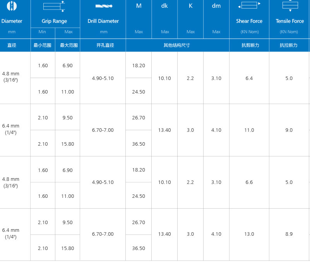Image resolution: width=310 pixels, height=262 pixels.
Task: Click the tensile force value 9.0
Action: [x=289, y=130]
